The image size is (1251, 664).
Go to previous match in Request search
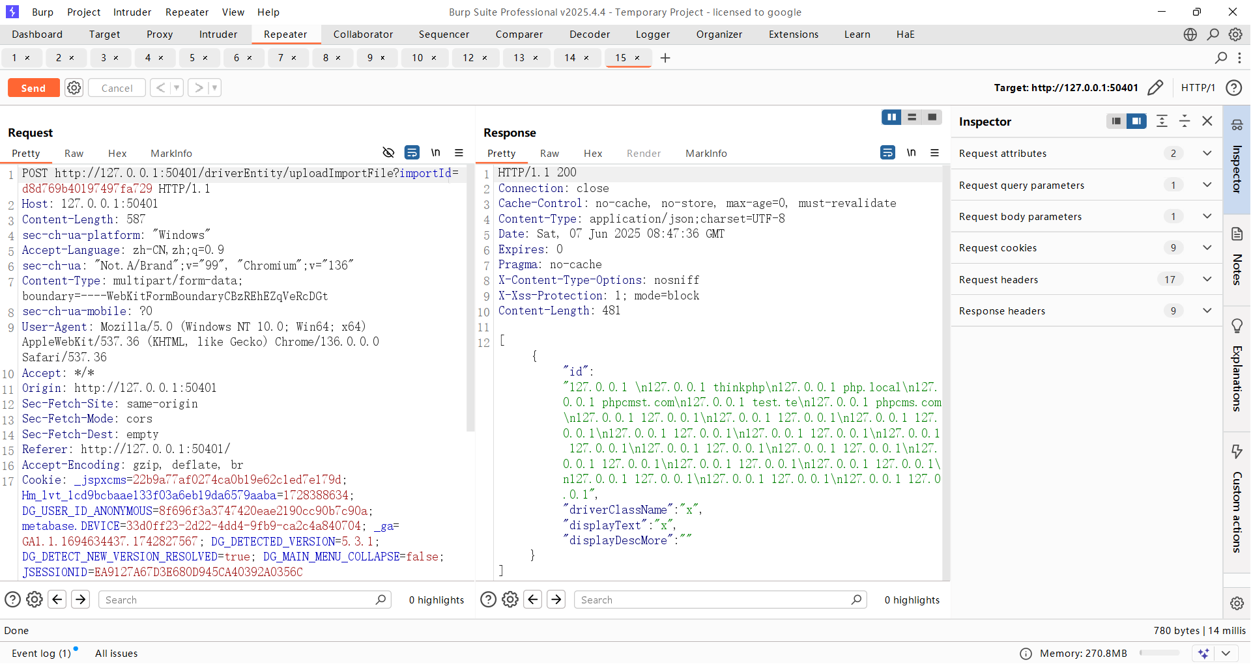[57, 600]
